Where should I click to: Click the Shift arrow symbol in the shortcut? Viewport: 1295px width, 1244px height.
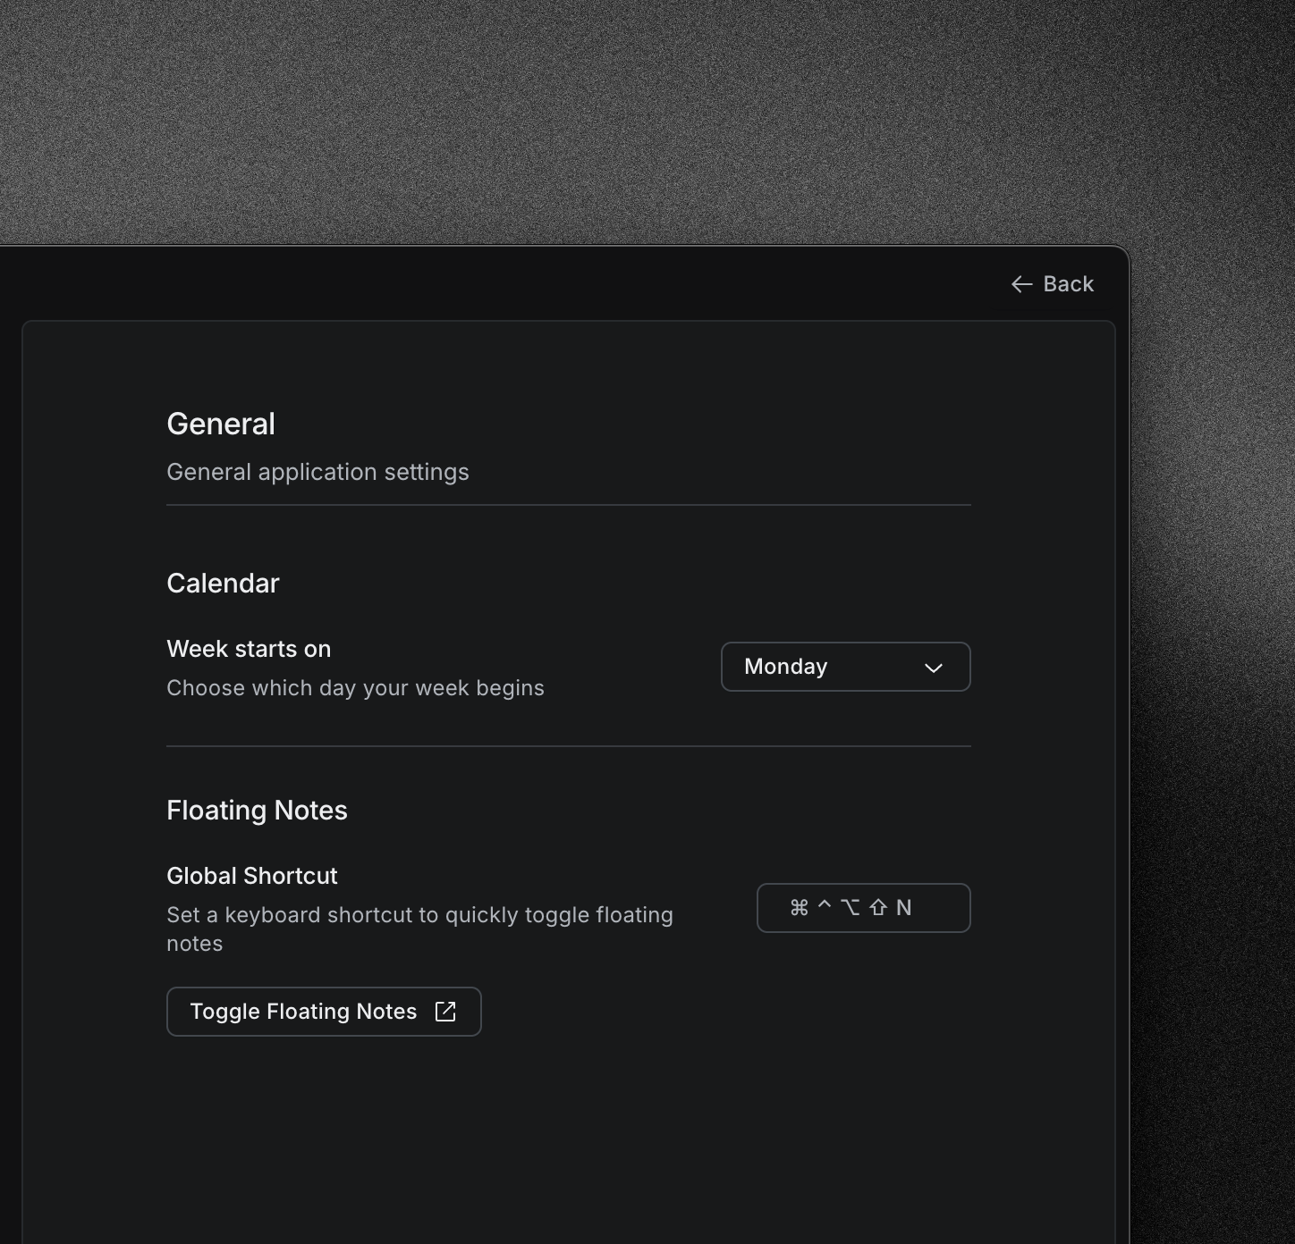point(877,908)
